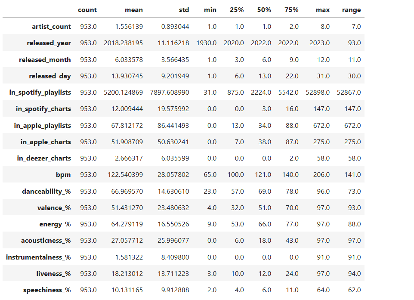
Task: Click the bpm mean value 122.540399
Action: click(125, 175)
